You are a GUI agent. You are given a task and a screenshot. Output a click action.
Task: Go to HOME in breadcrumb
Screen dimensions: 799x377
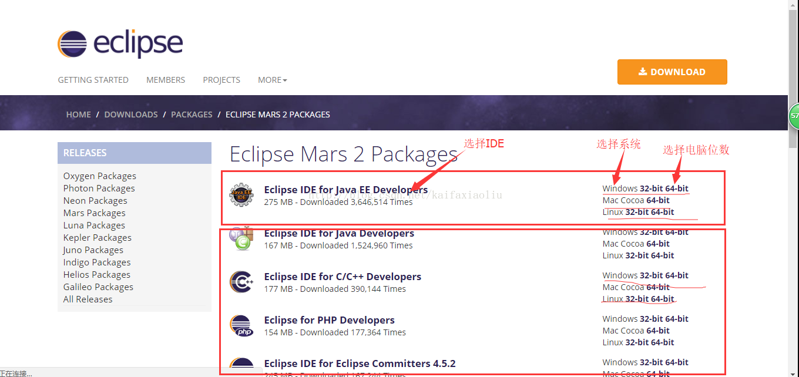pyautogui.click(x=79, y=115)
